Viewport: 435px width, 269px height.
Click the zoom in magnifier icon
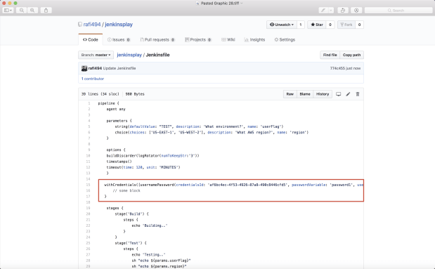pyautogui.click(x=32, y=11)
